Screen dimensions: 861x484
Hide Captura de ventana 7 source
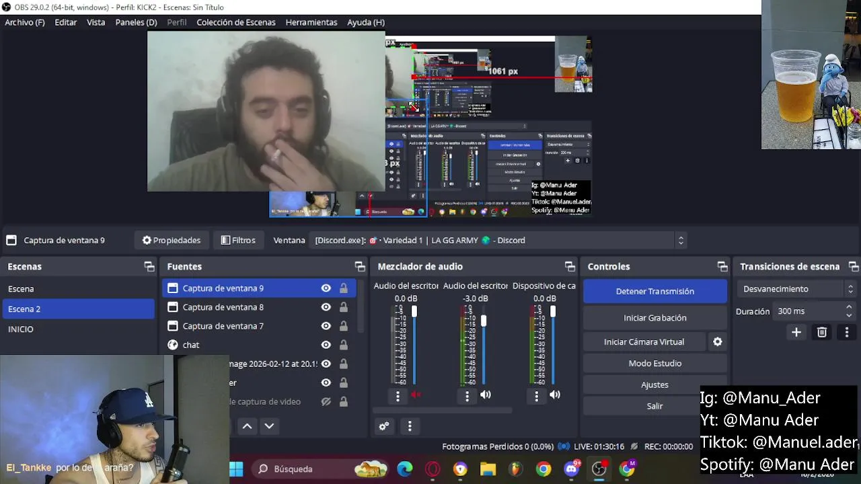326,326
